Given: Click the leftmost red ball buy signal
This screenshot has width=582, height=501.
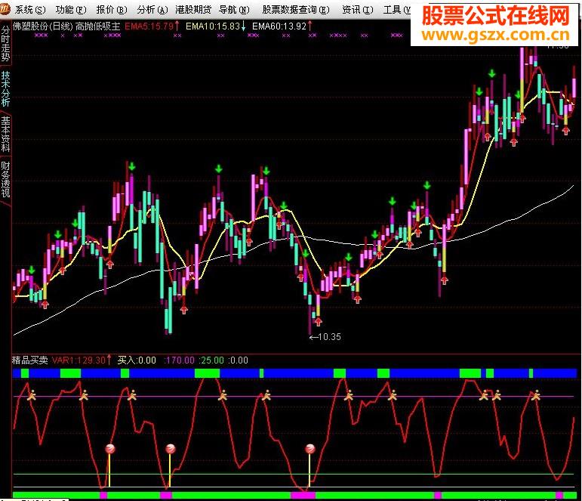Looking at the screenshot, I should point(110,449).
